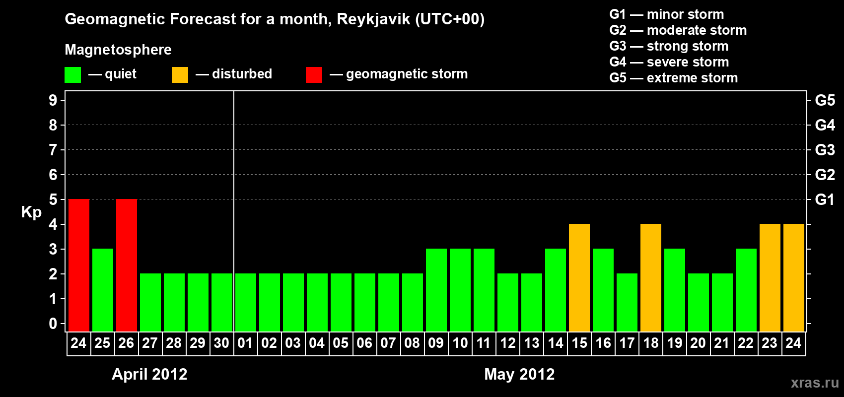The image size is (844, 397).
Task: Click the G5 label on right axis
Action: click(x=825, y=100)
